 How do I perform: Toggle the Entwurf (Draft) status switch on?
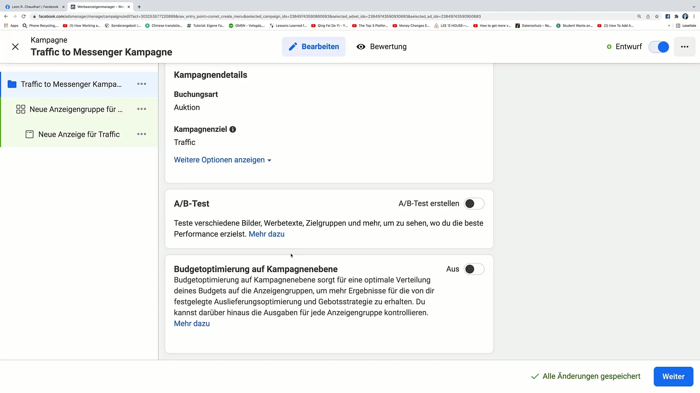tap(660, 47)
